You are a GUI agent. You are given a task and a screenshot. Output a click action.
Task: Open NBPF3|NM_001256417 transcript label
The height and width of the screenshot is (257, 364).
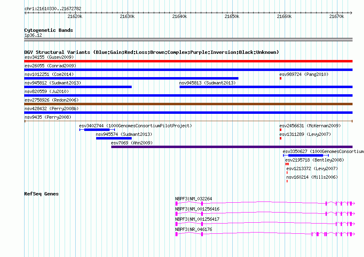point(197,219)
